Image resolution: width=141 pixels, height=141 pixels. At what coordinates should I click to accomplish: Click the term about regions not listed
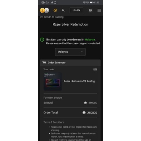pos(74,128)
